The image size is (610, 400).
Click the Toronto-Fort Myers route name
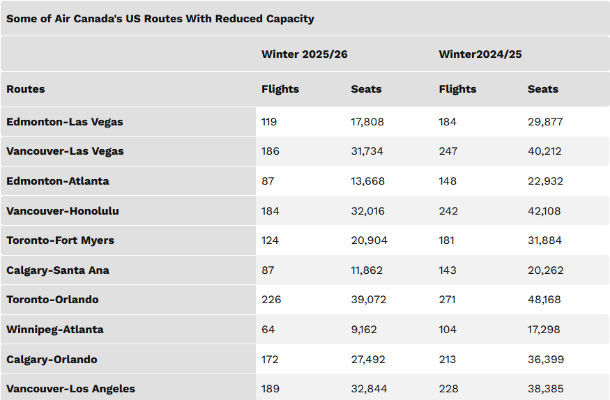[x=61, y=240]
